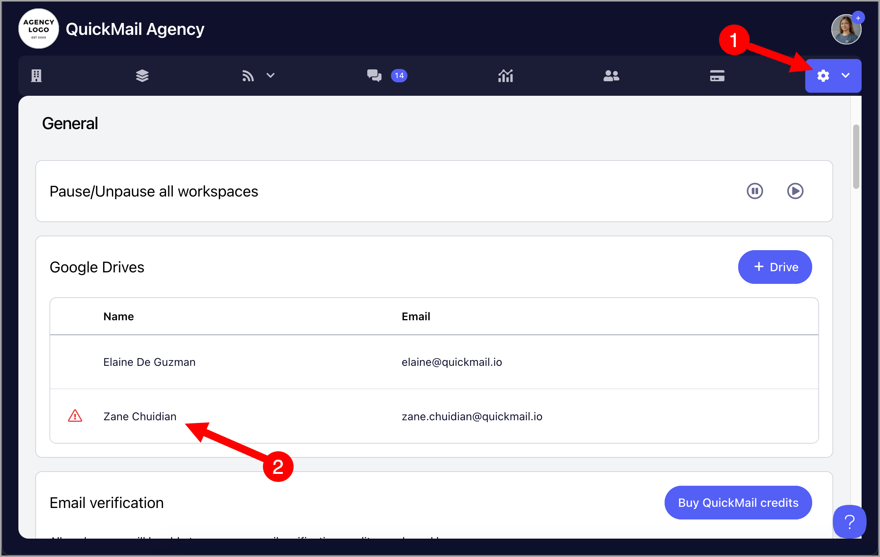Add a new Google Drive
This screenshot has height=557, width=880.
point(775,267)
